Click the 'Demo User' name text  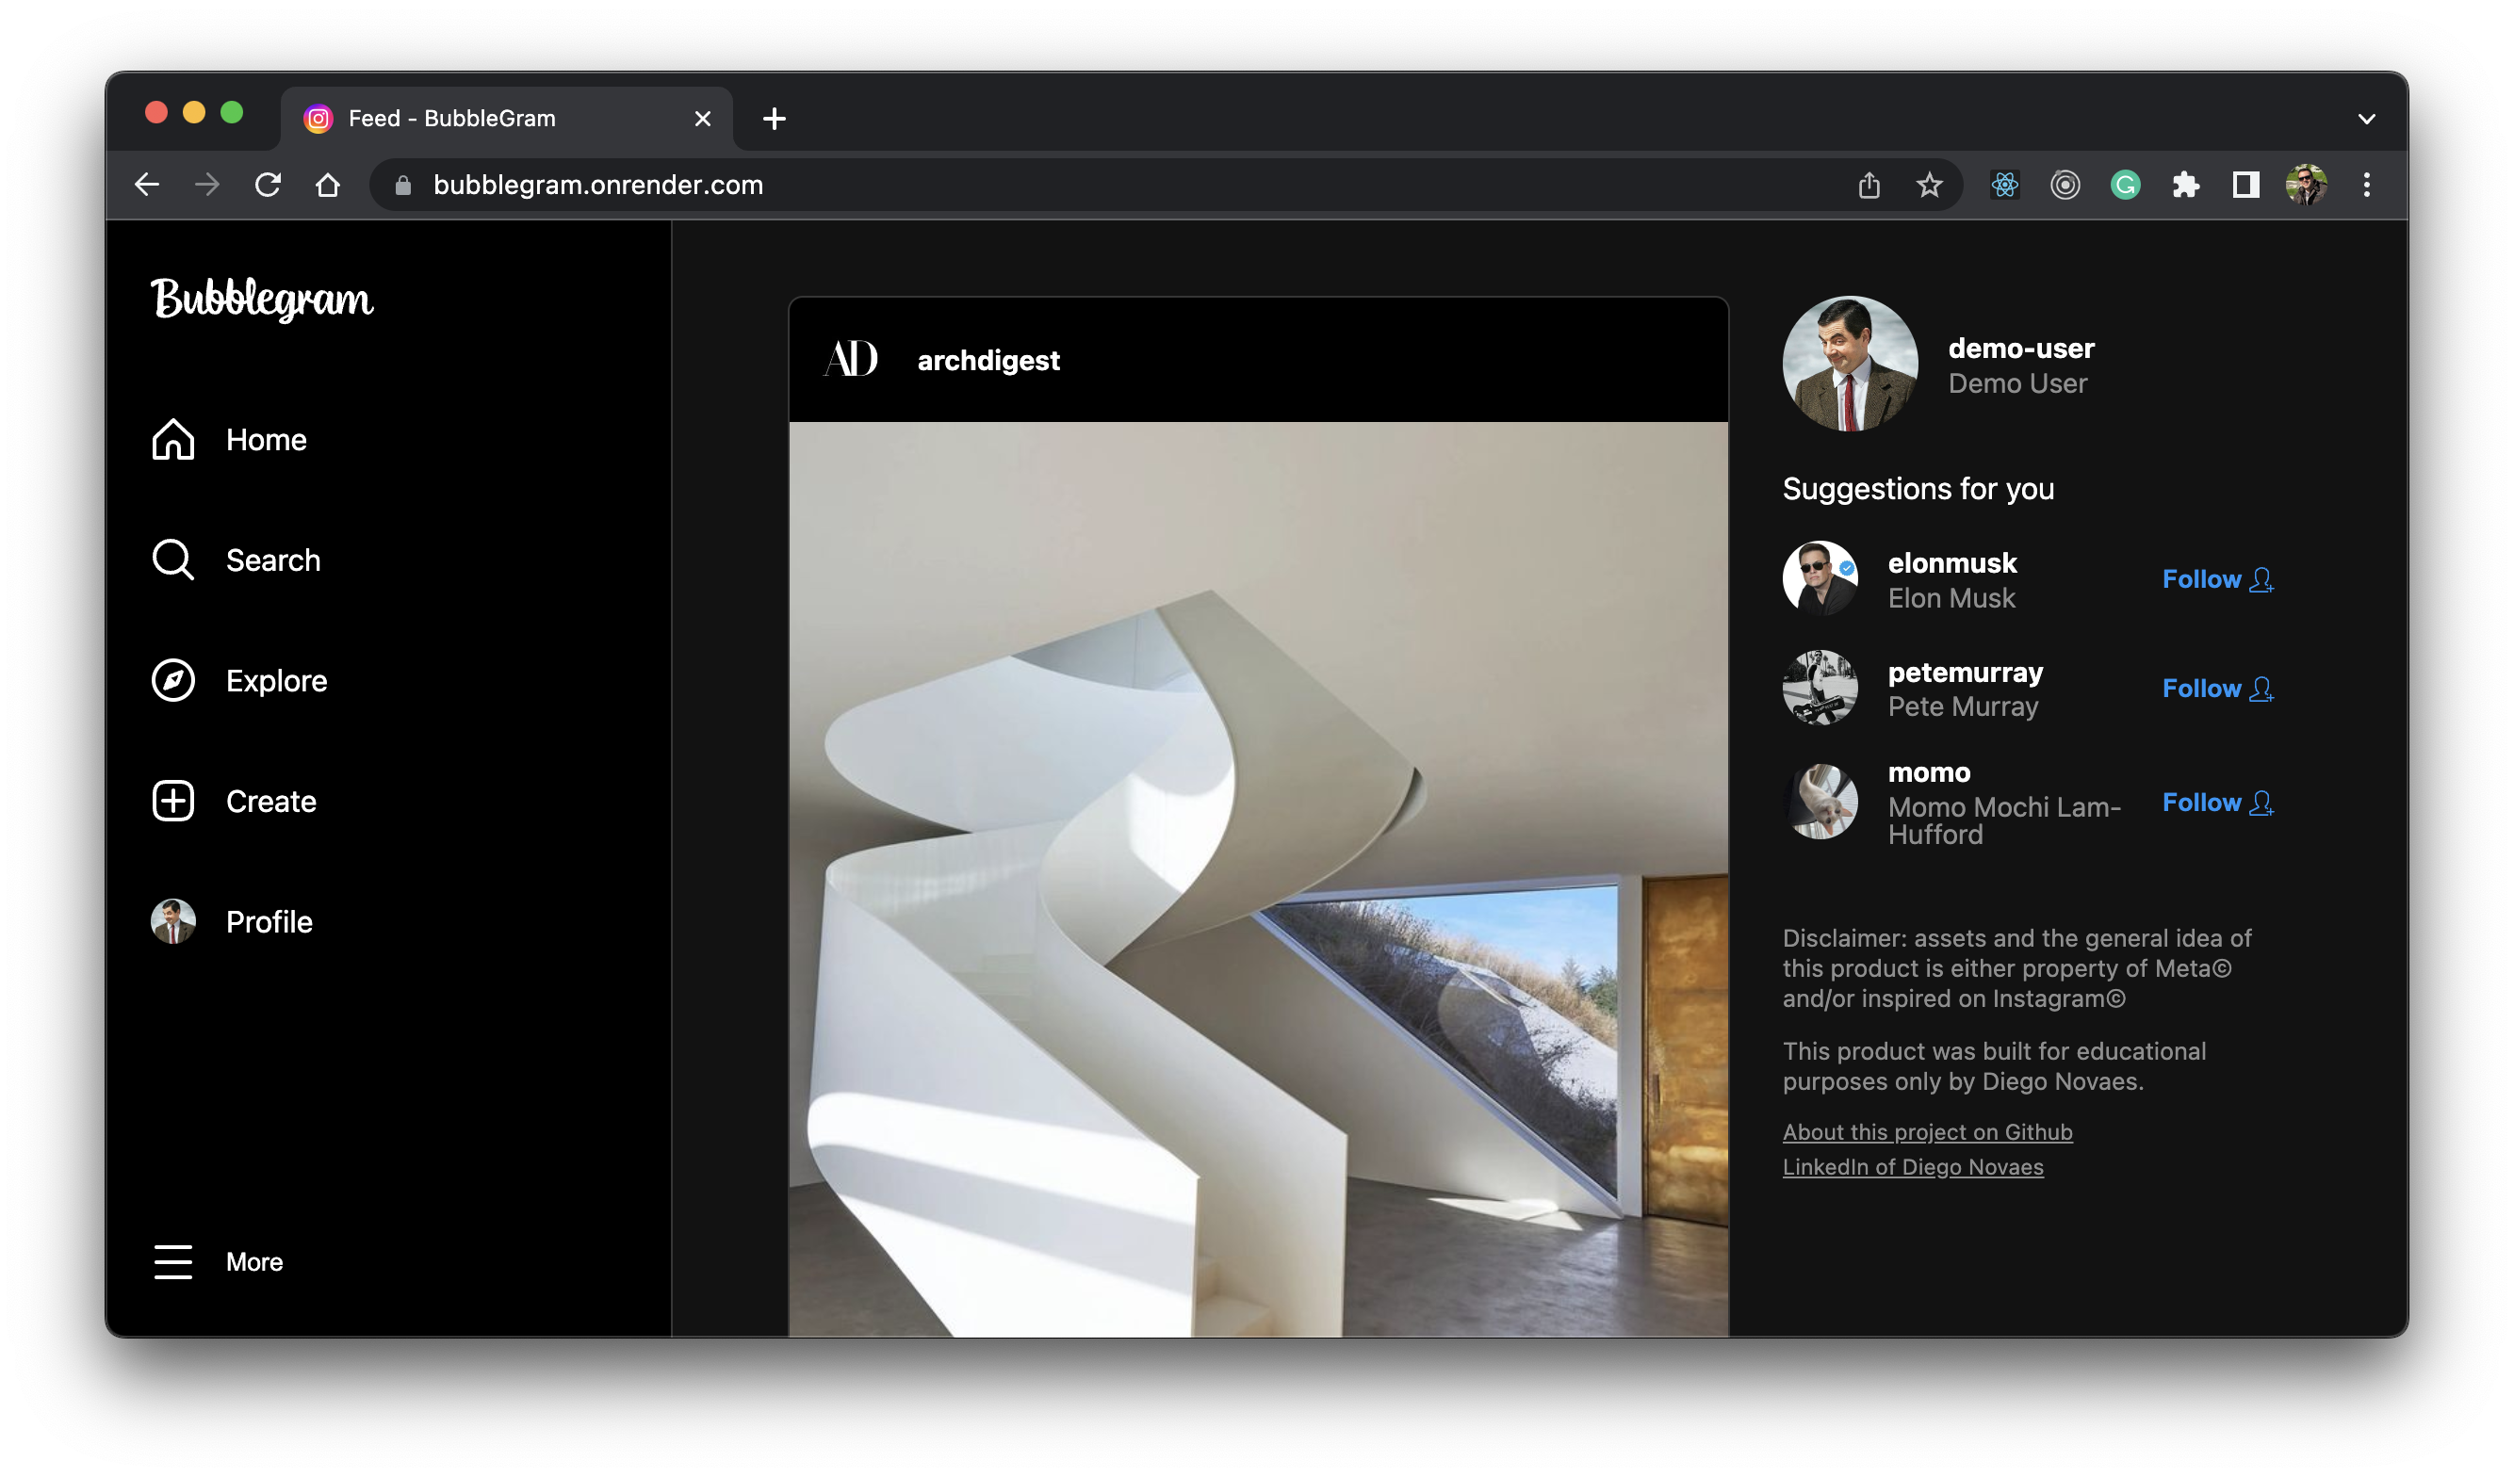click(2017, 383)
